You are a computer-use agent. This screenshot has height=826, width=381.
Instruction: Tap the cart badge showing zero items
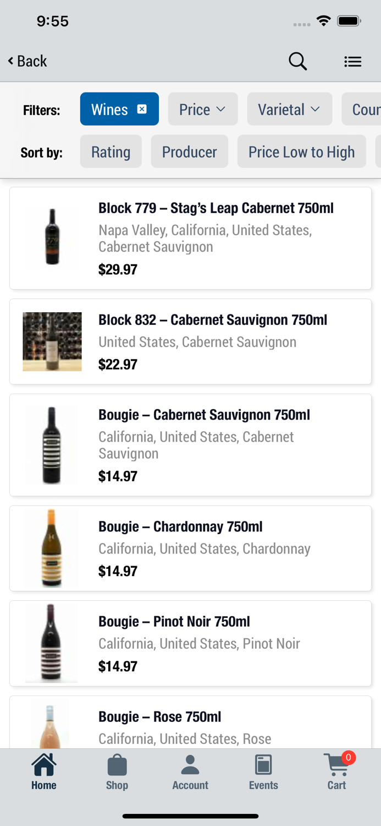(348, 758)
